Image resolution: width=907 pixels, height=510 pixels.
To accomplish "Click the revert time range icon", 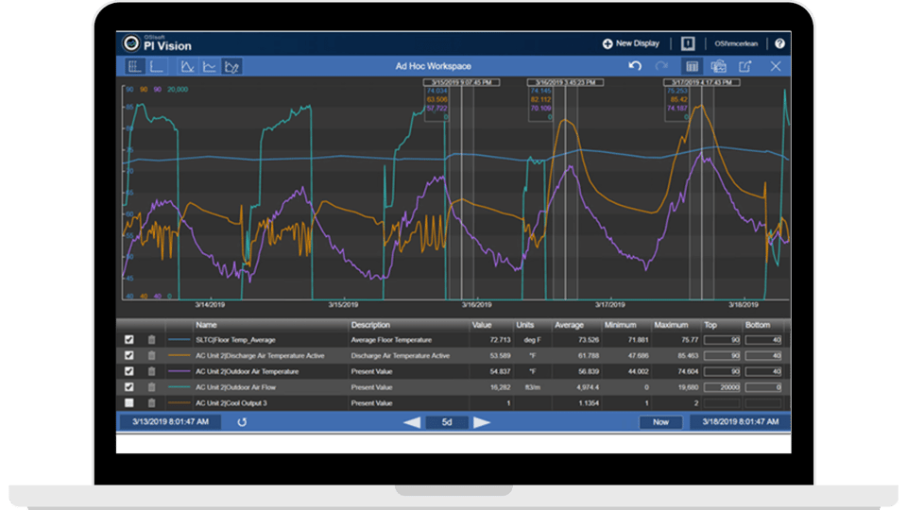I will point(242,422).
